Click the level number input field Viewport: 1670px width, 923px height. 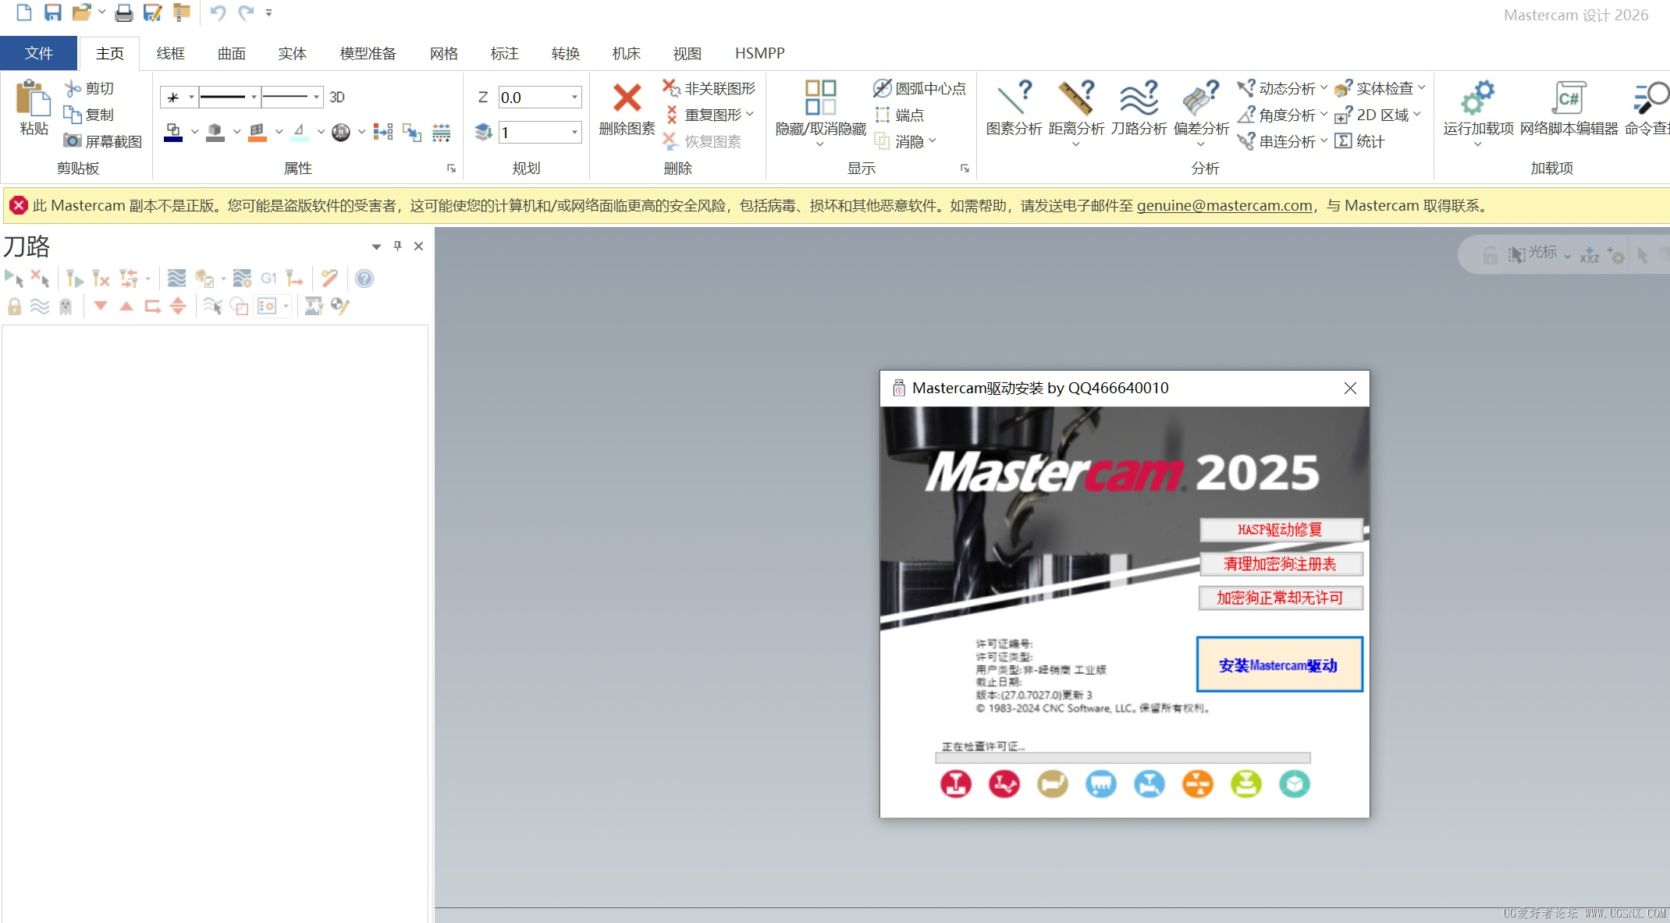534,132
